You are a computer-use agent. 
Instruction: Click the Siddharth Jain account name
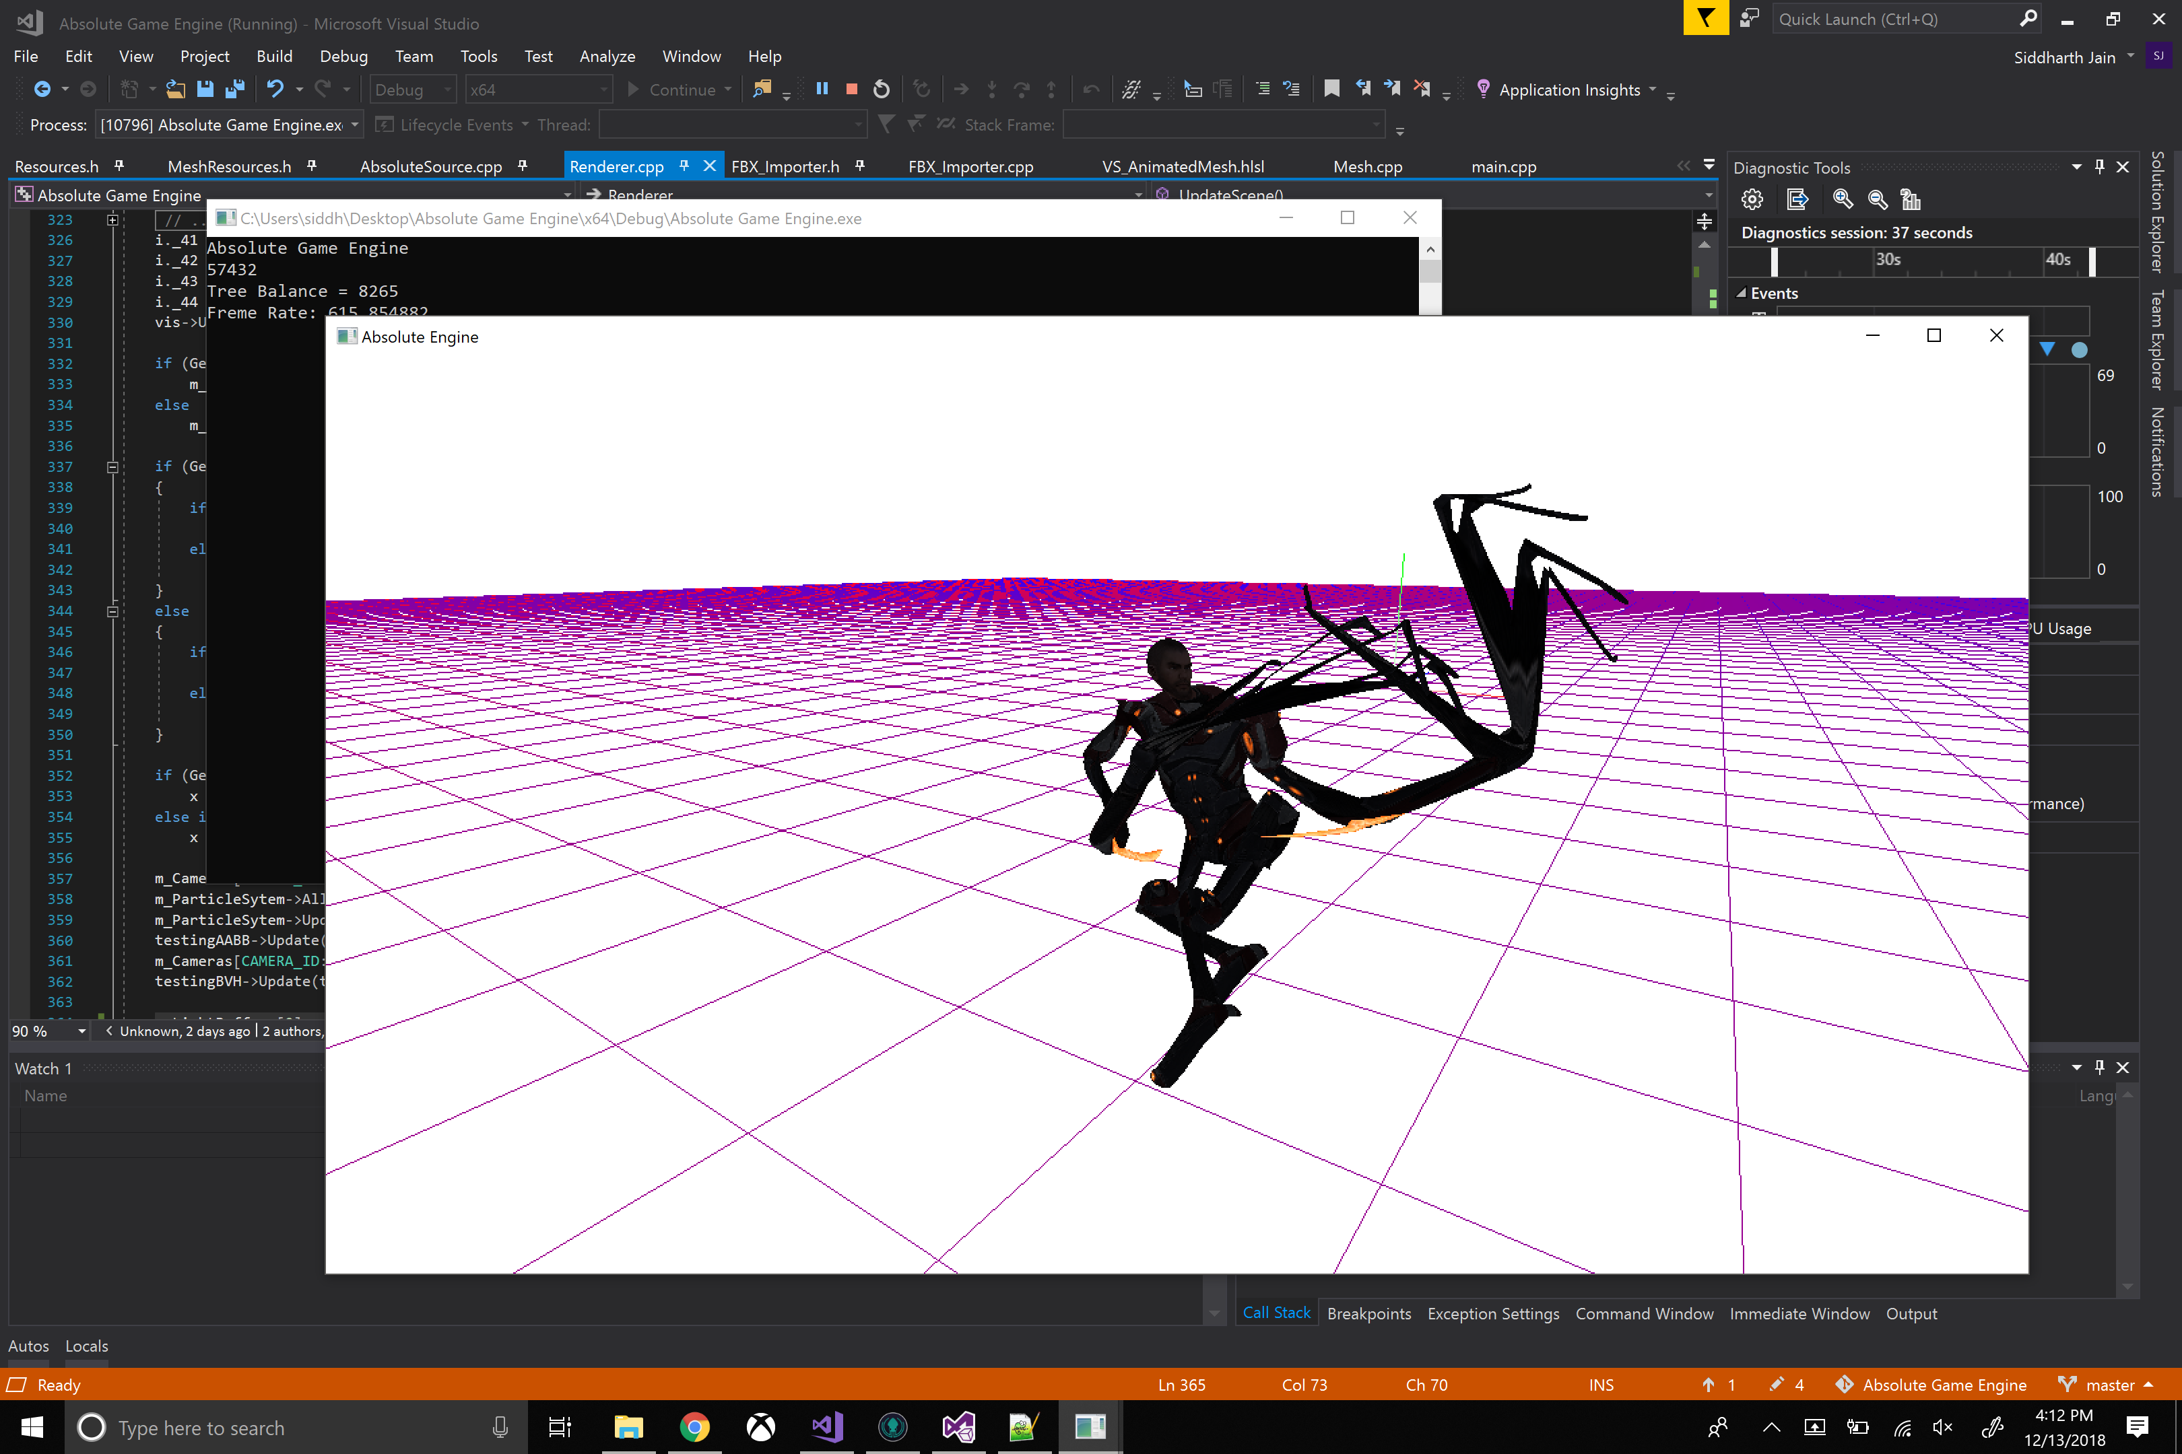coord(2064,57)
